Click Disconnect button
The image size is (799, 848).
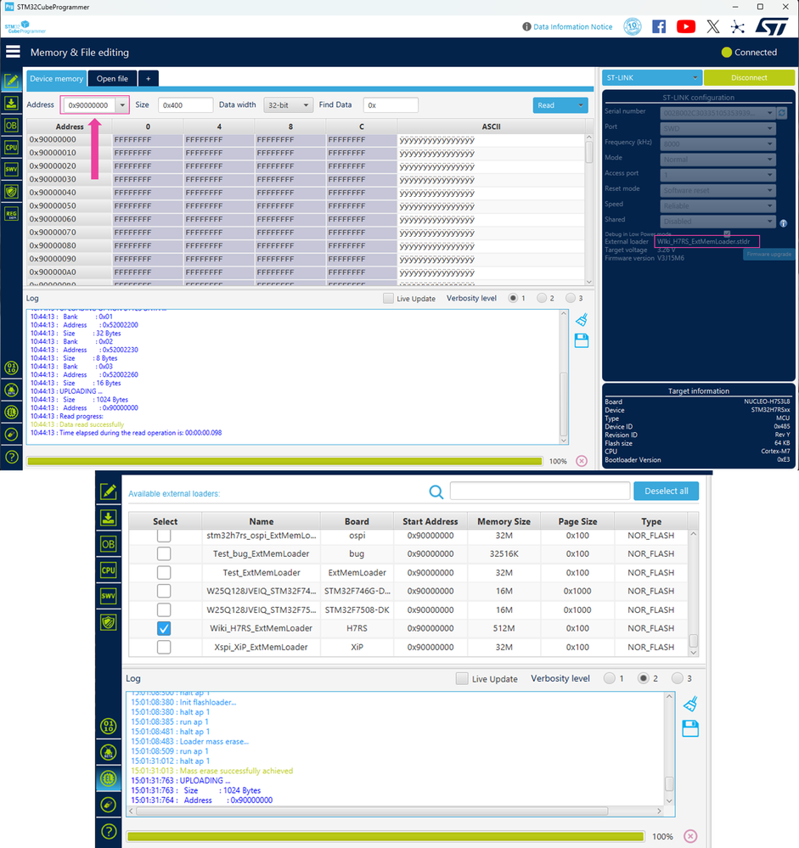(x=749, y=78)
